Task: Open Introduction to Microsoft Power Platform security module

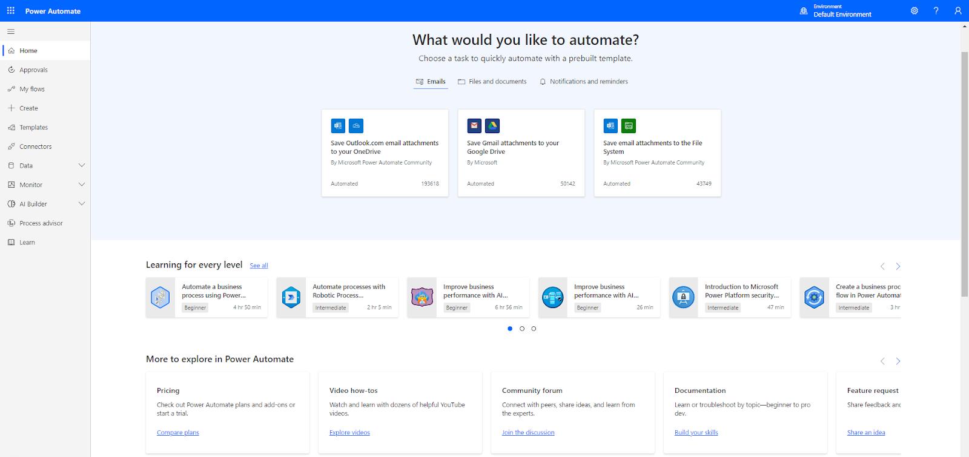Action: (x=730, y=297)
